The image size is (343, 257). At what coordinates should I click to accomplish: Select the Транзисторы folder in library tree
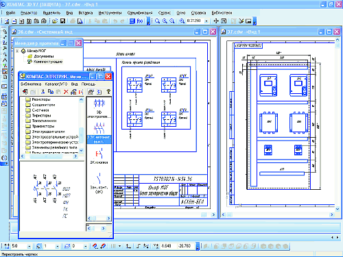[x=43, y=126]
